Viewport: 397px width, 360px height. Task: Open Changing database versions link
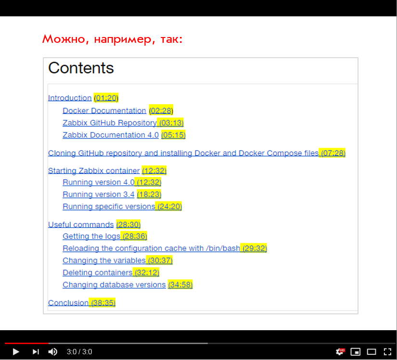pyautogui.click(x=114, y=285)
